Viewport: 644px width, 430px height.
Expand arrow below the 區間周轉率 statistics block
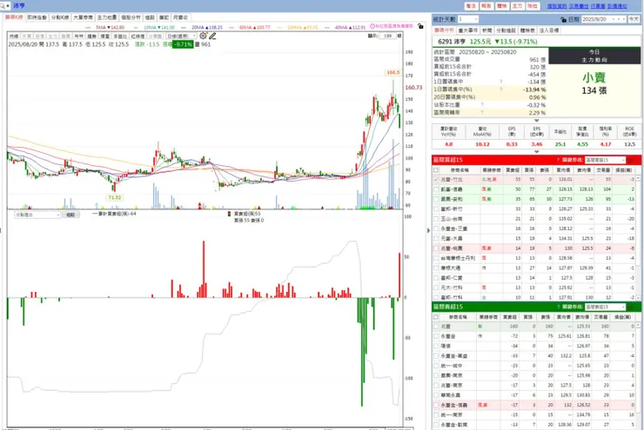pyautogui.click(x=536, y=121)
